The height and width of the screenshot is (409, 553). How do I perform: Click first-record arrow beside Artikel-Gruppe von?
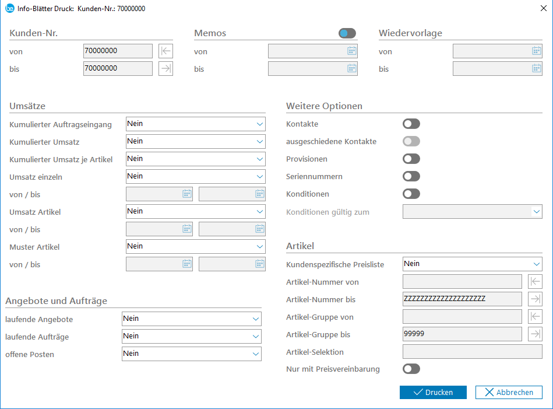535,317
